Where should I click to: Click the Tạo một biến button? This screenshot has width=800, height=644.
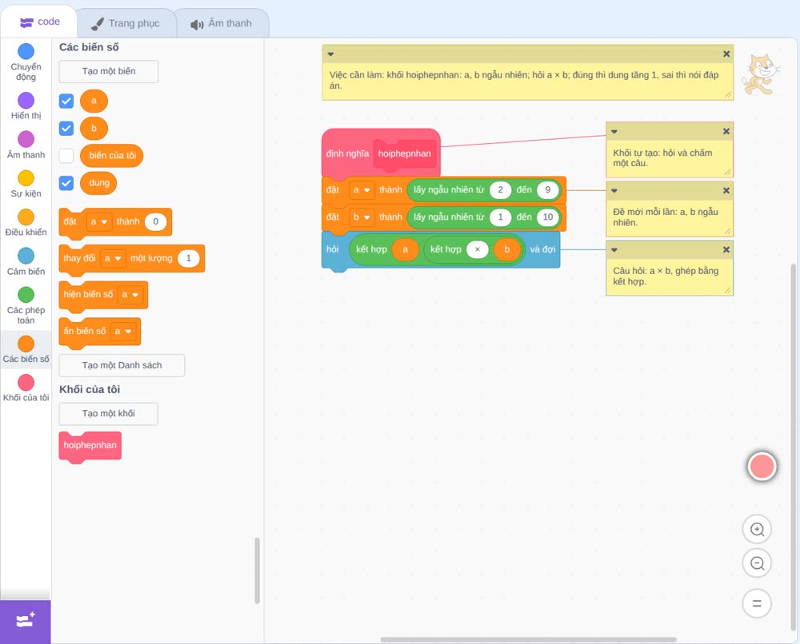pyautogui.click(x=109, y=71)
